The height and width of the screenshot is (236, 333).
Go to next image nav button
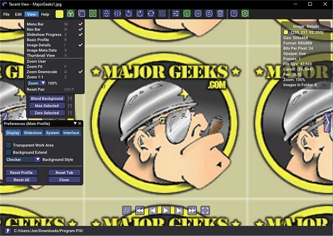(x=179, y=210)
